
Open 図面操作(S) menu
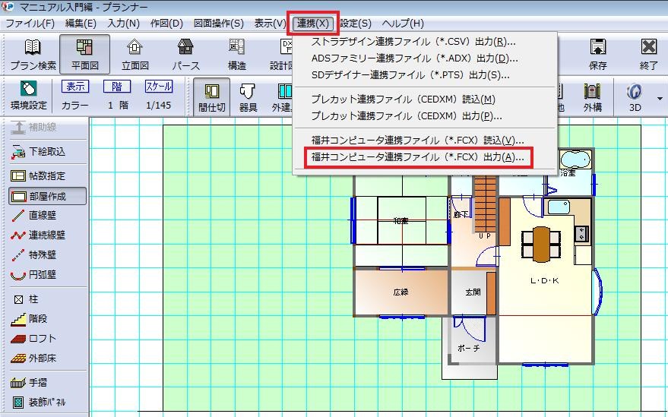[219, 24]
